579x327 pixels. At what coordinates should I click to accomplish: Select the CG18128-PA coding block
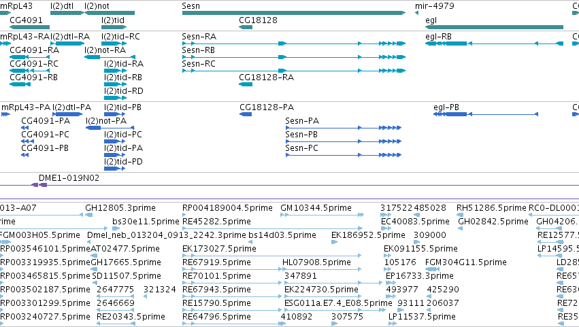click(246, 114)
